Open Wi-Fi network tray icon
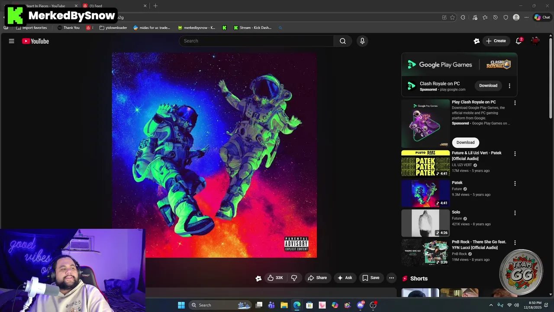This screenshot has width=554, height=312. click(509, 305)
